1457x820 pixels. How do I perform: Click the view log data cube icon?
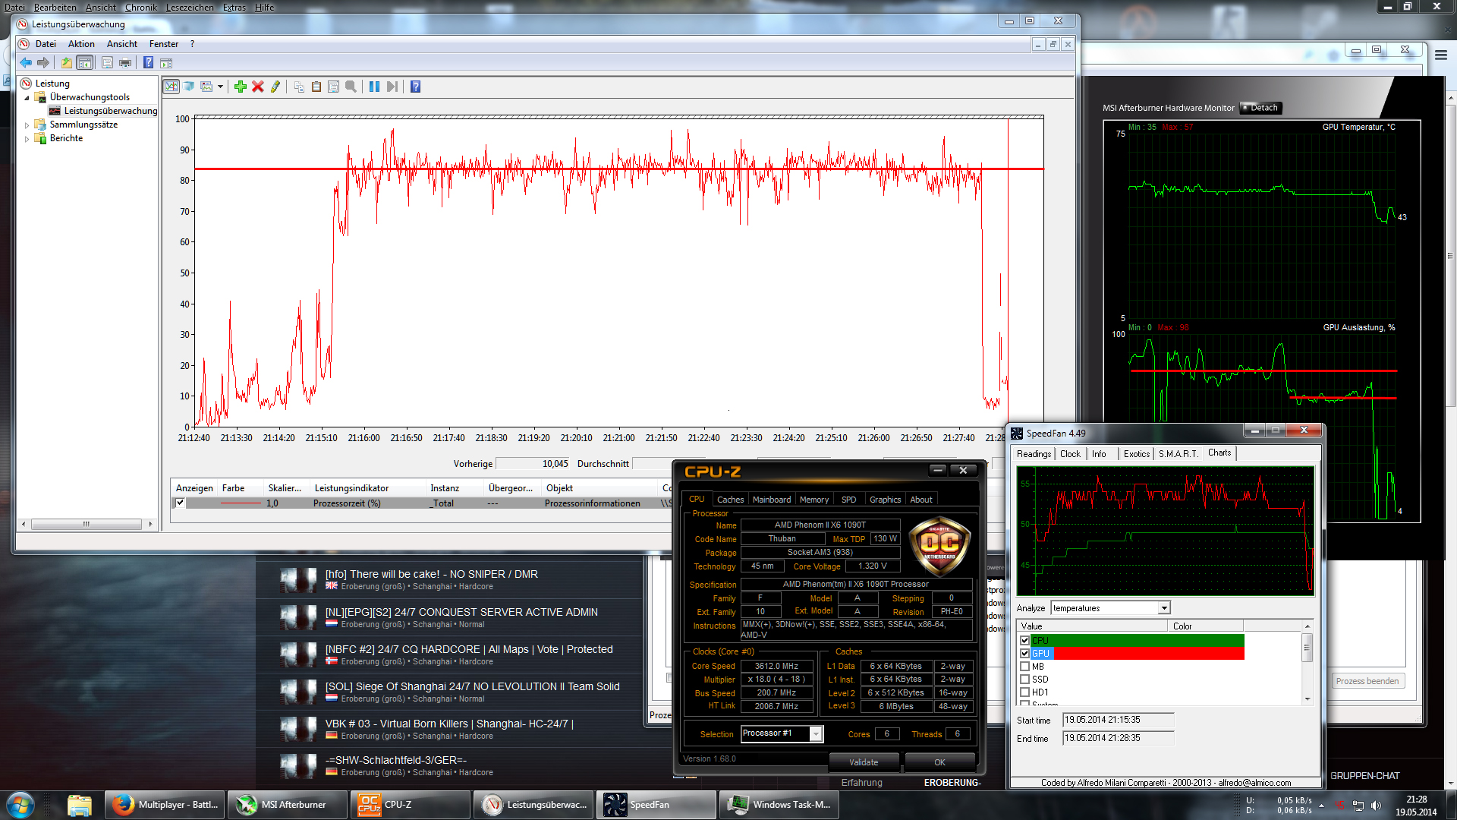tap(189, 87)
